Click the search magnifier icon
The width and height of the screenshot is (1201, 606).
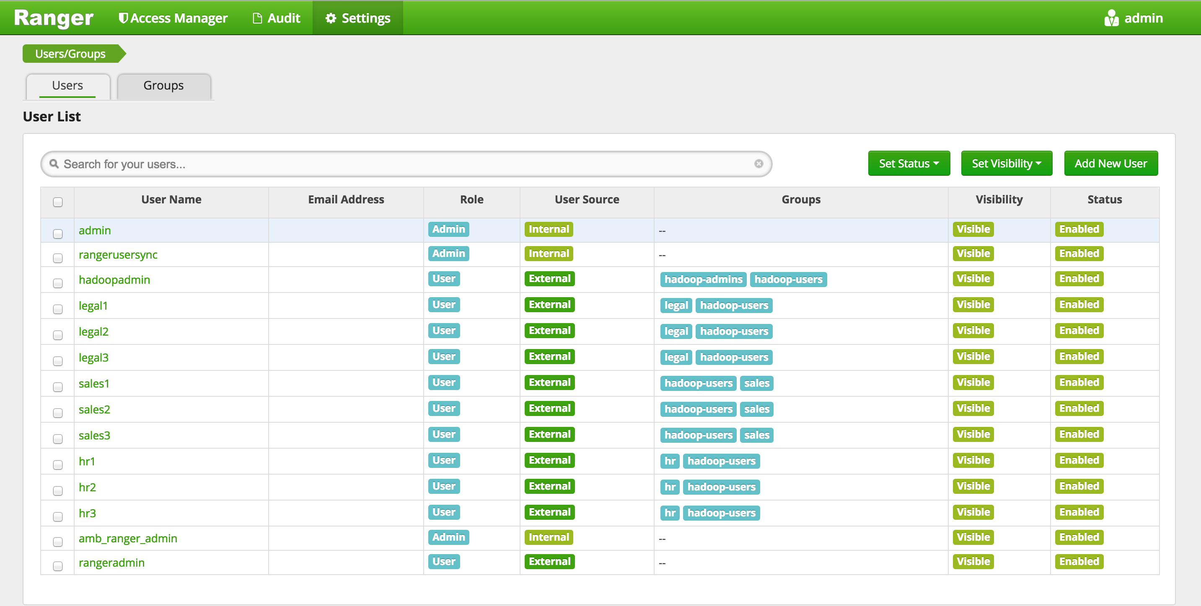(x=54, y=164)
